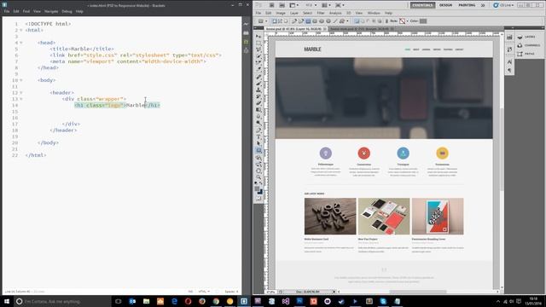Click Photoshop vertical scrollbar thumb
Viewport: 546px width, 307px height.
click(502, 149)
